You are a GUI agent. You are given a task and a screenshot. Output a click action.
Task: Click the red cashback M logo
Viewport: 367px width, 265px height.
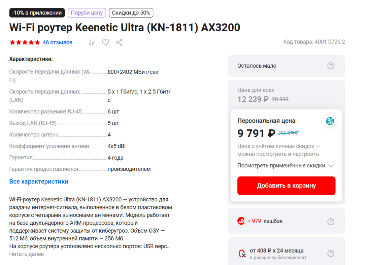tap(241, 221)
